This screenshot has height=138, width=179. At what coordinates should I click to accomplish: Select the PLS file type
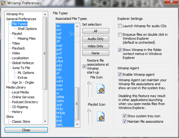pos(65,117)
